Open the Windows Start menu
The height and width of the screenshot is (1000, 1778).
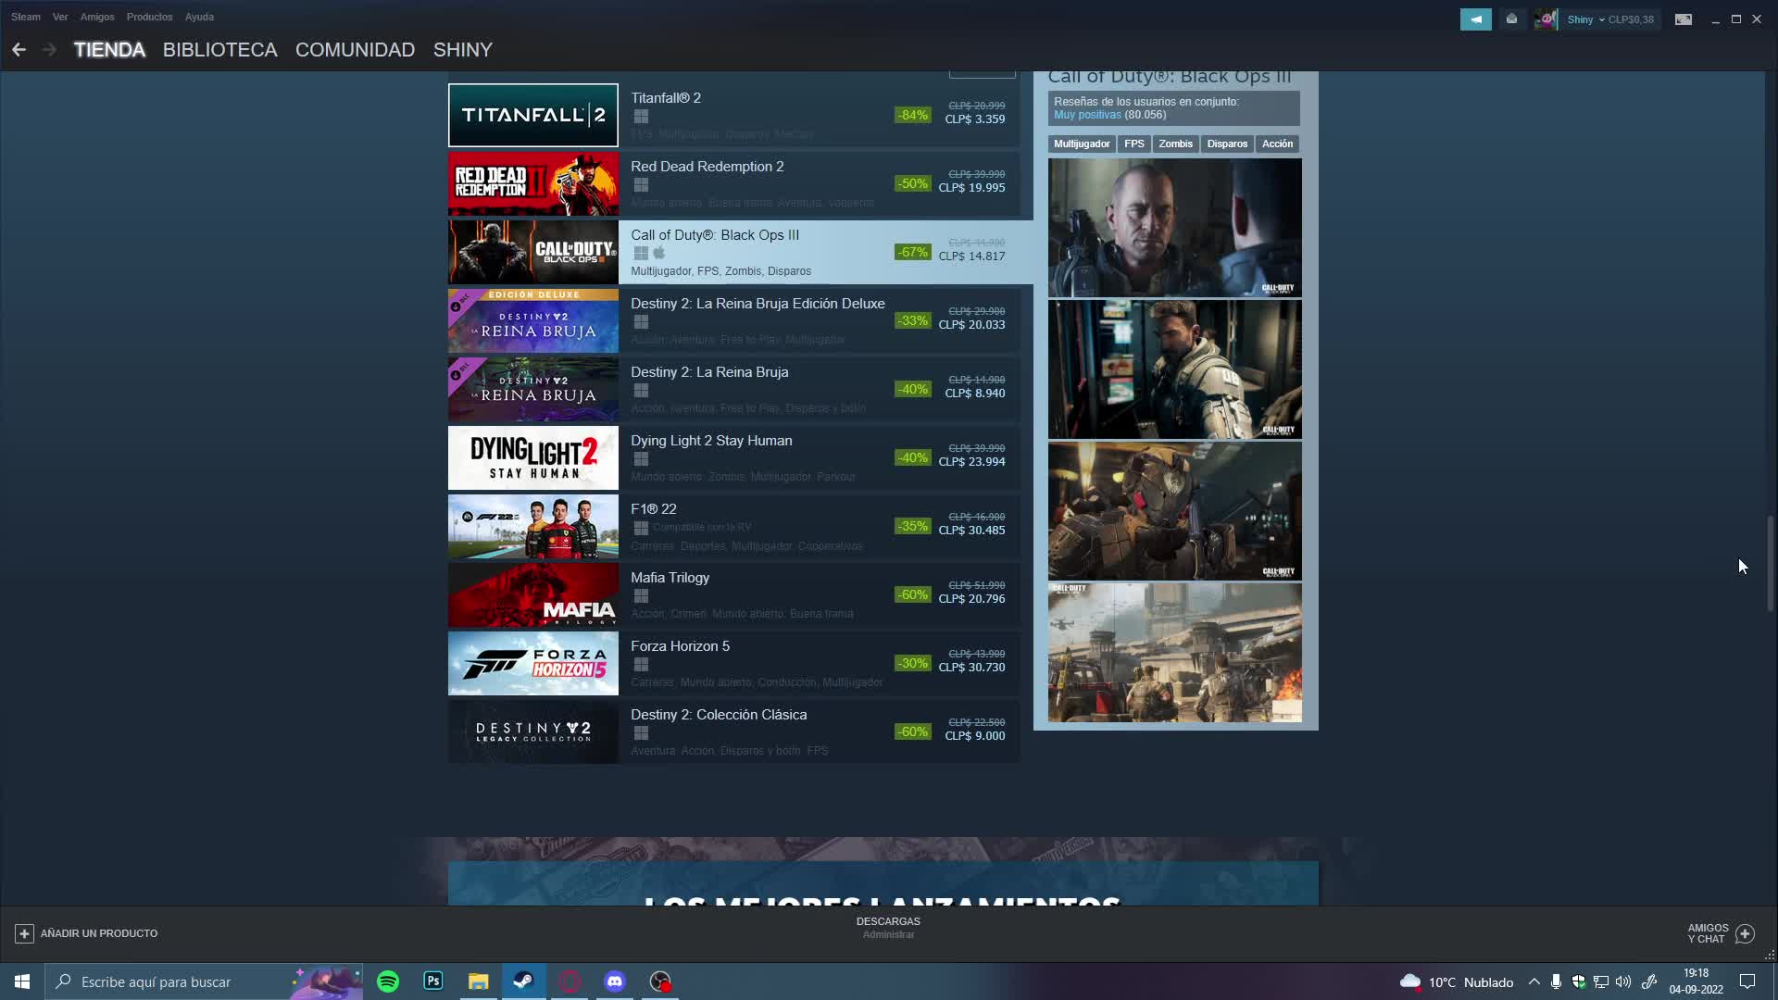(x=22, y=981)
